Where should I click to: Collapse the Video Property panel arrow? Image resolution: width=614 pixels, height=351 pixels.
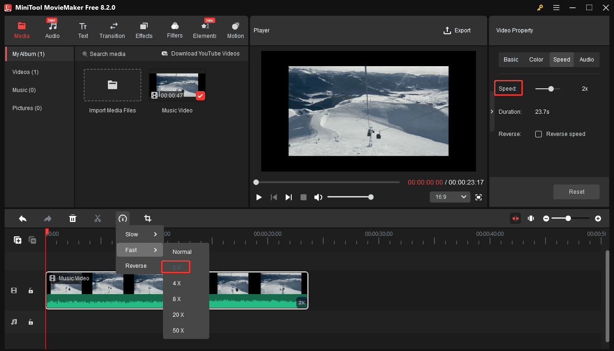[492, 111]
